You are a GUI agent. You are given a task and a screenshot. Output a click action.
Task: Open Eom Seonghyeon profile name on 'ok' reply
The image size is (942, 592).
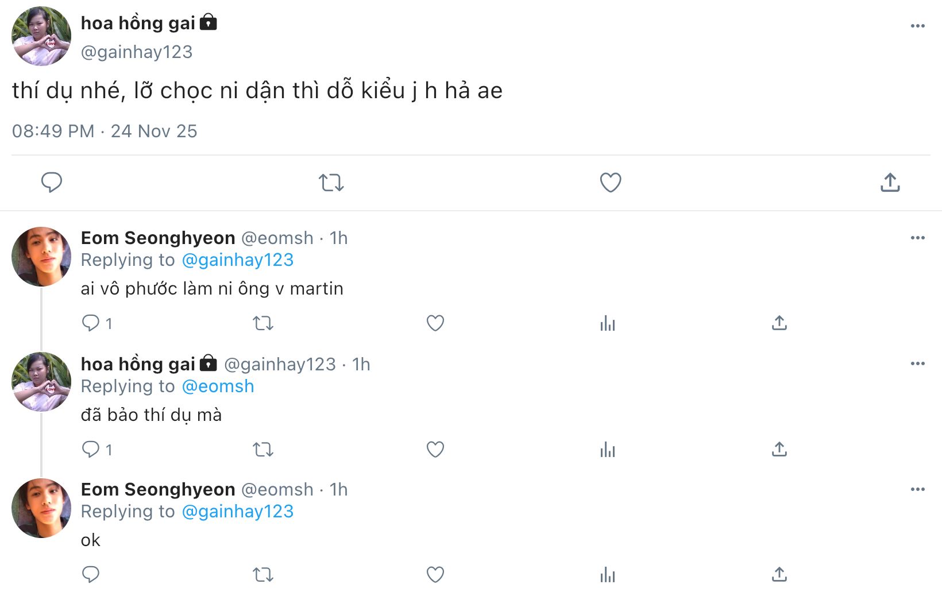pyautogui.click(x=158, y=490)
